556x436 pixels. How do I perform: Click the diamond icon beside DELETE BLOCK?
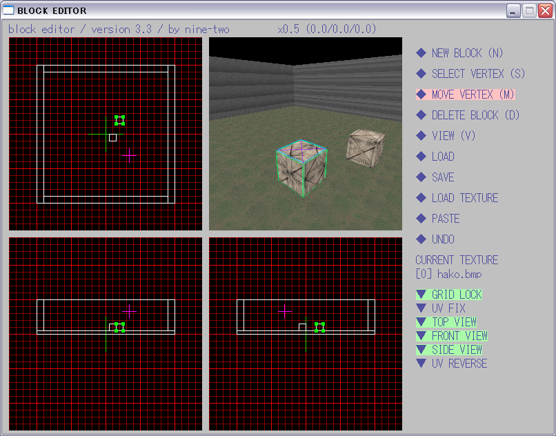tap(421, 115)
